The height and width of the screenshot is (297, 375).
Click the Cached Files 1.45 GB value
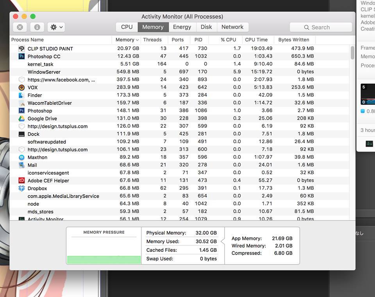tap(208, 250)
